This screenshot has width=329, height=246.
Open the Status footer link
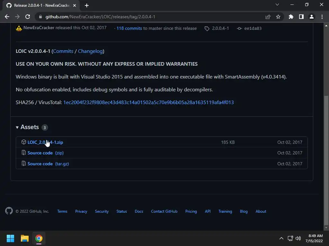[122, 211]
